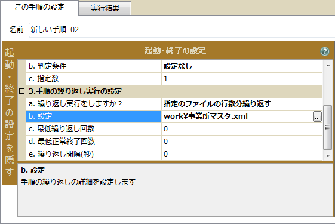Click the work¥事業所マスタ.xml value

pyautogui.click(x=237, y=116)
